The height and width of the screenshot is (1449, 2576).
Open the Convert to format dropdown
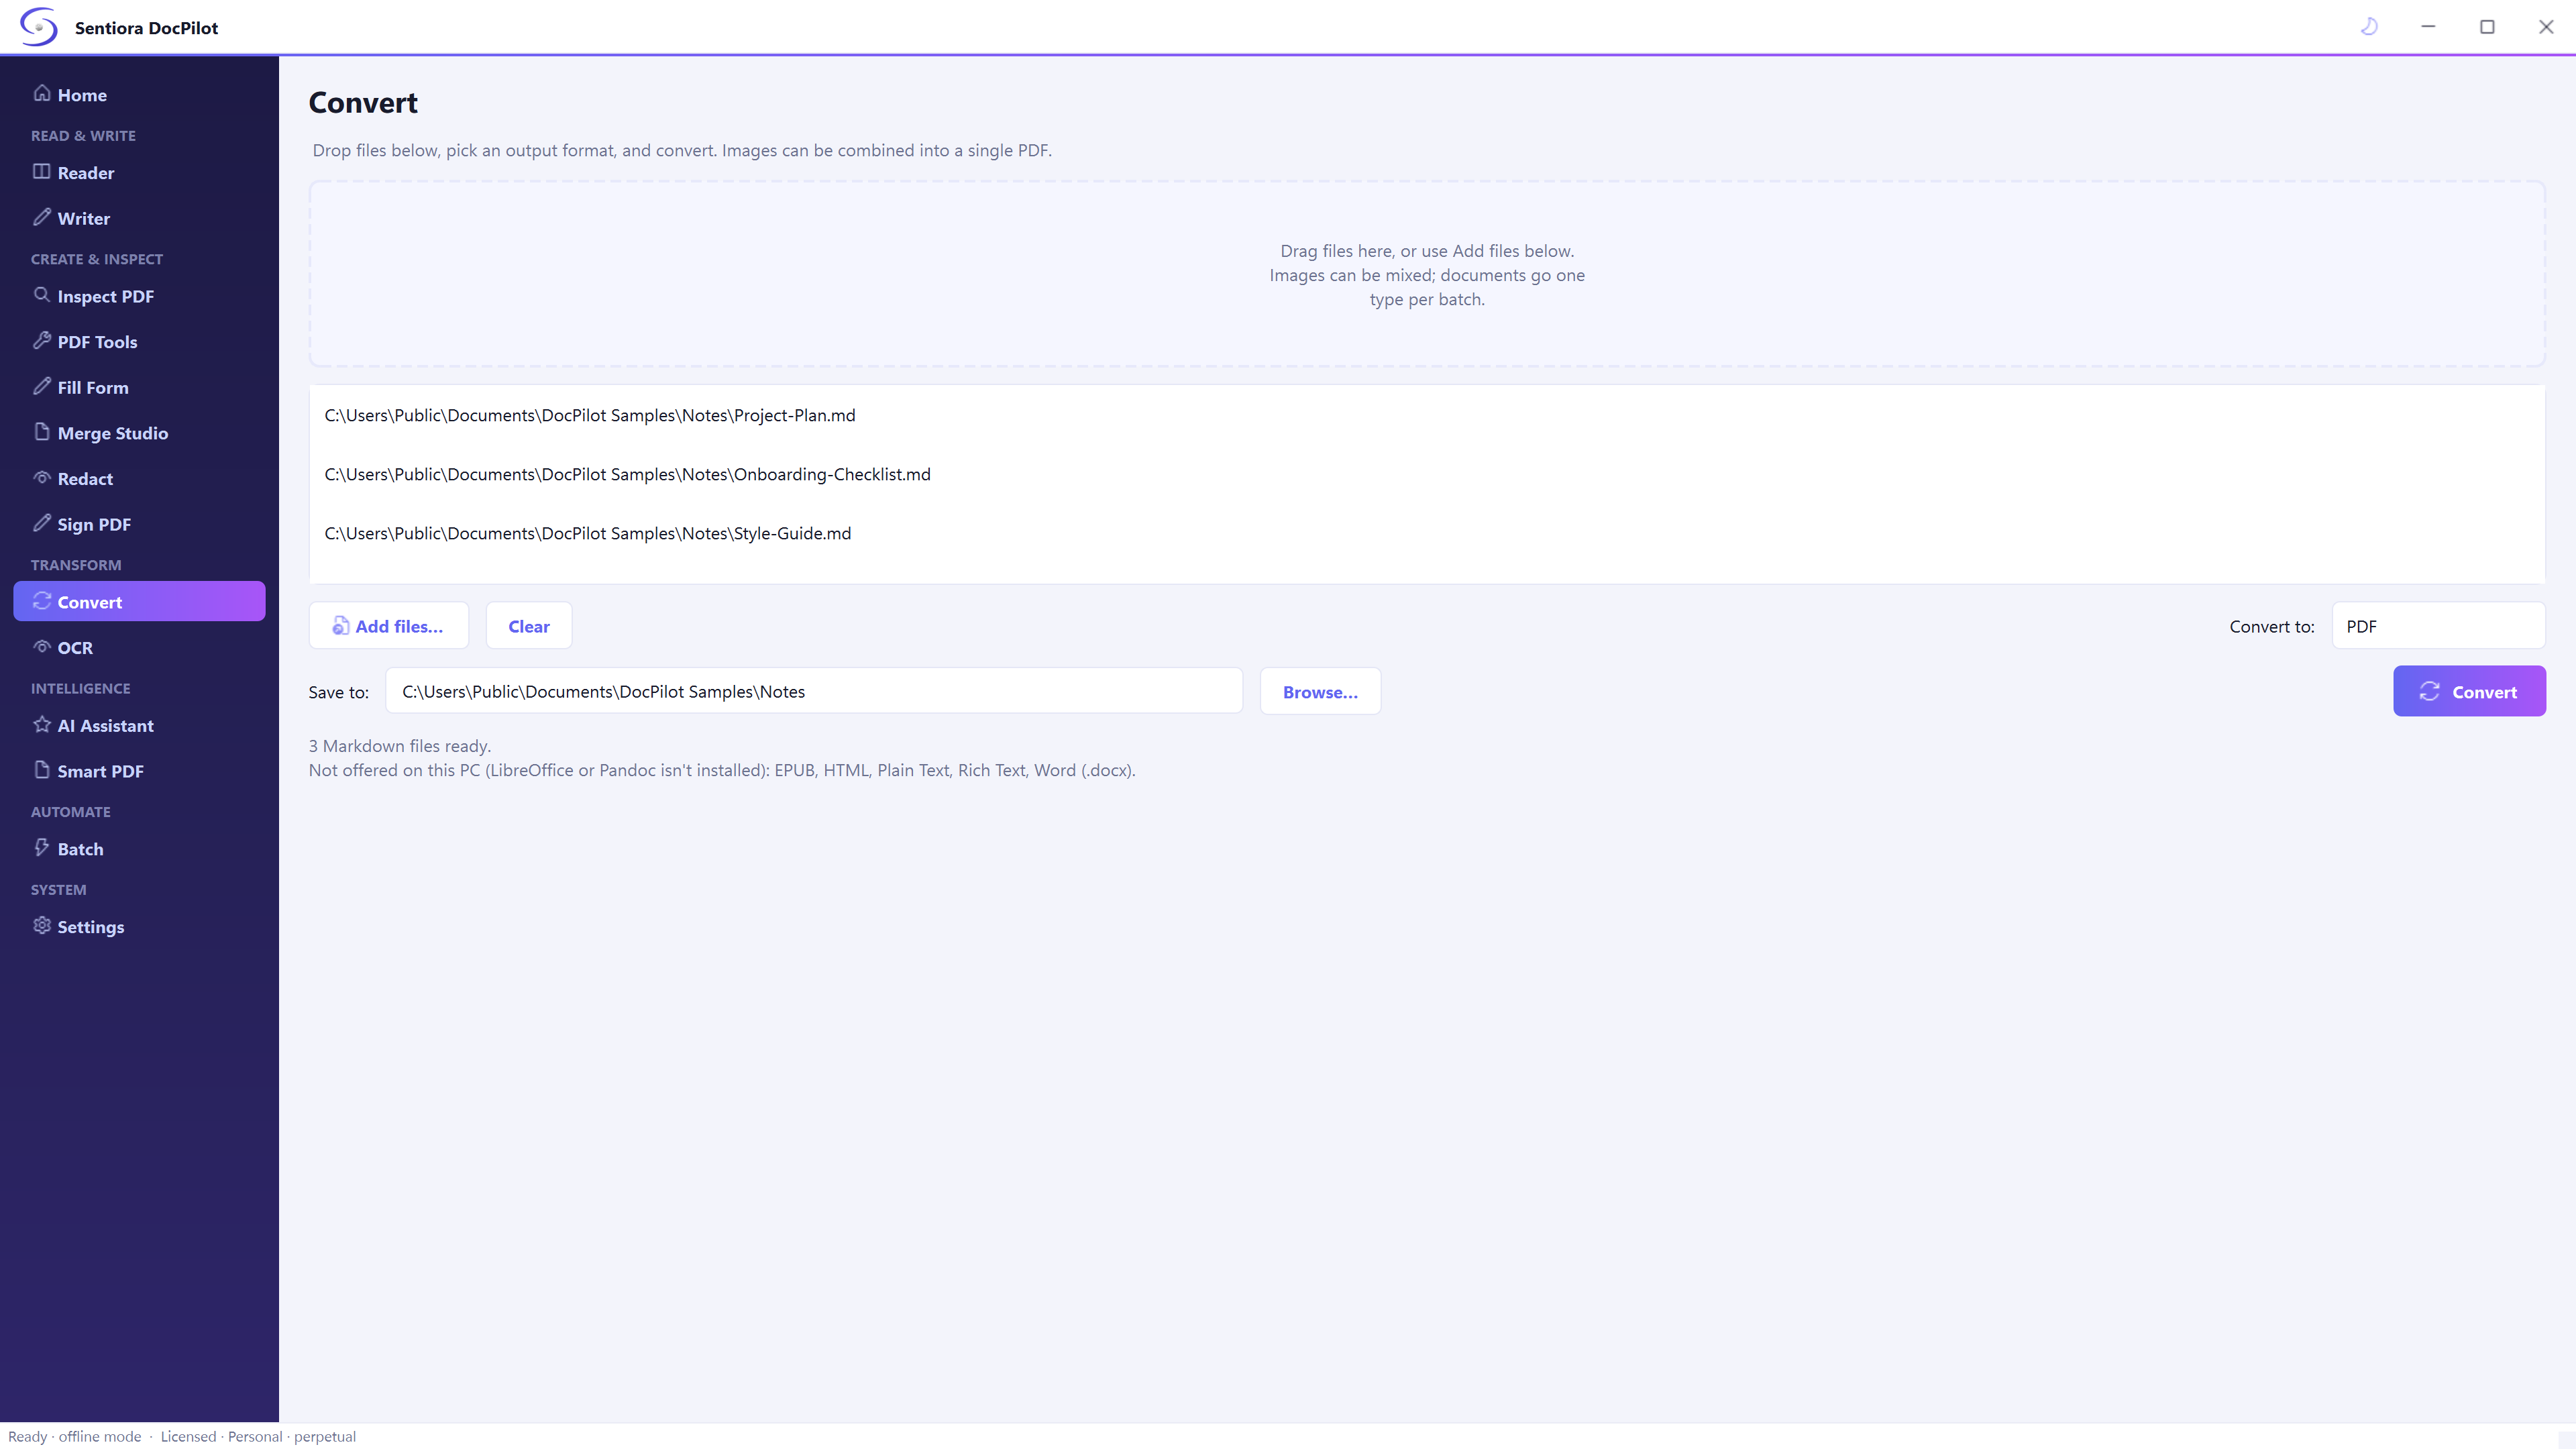2438,626
